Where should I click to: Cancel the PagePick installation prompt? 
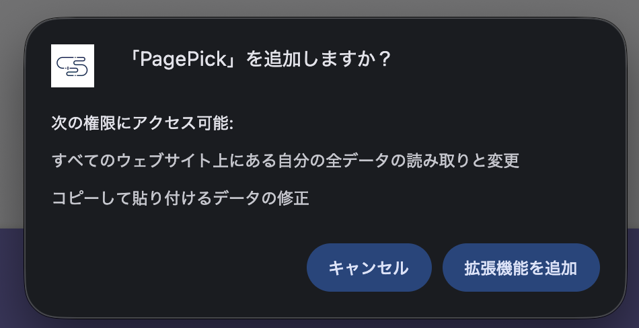pos(369,268)
